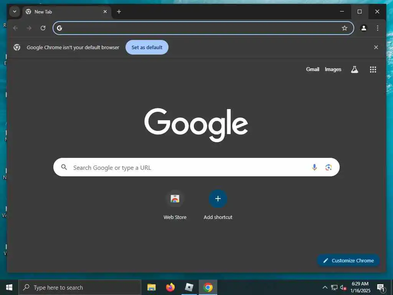Open the Windows Start menu
393x295 pixels.
9,287
